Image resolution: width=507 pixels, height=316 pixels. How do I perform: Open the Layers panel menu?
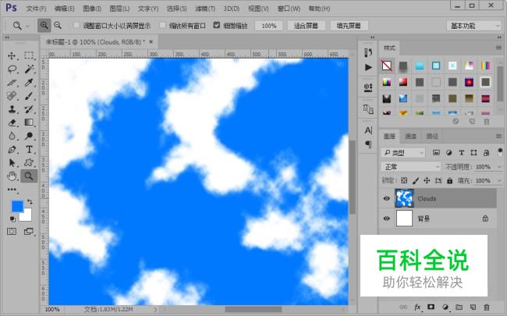(x=498, y=137)
